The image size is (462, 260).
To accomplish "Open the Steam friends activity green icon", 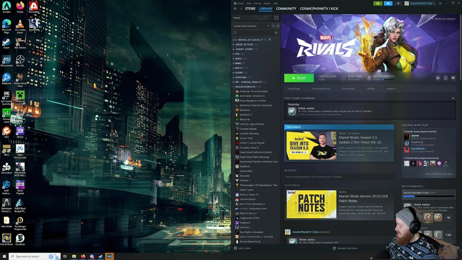I will coord(378,3).
